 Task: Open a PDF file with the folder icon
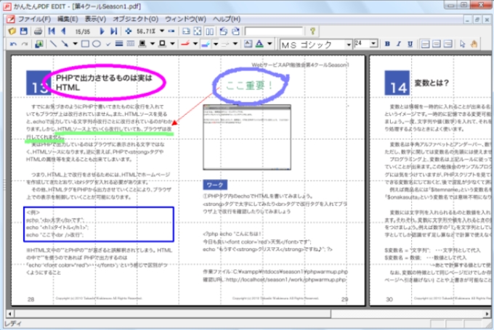point(12,31)
